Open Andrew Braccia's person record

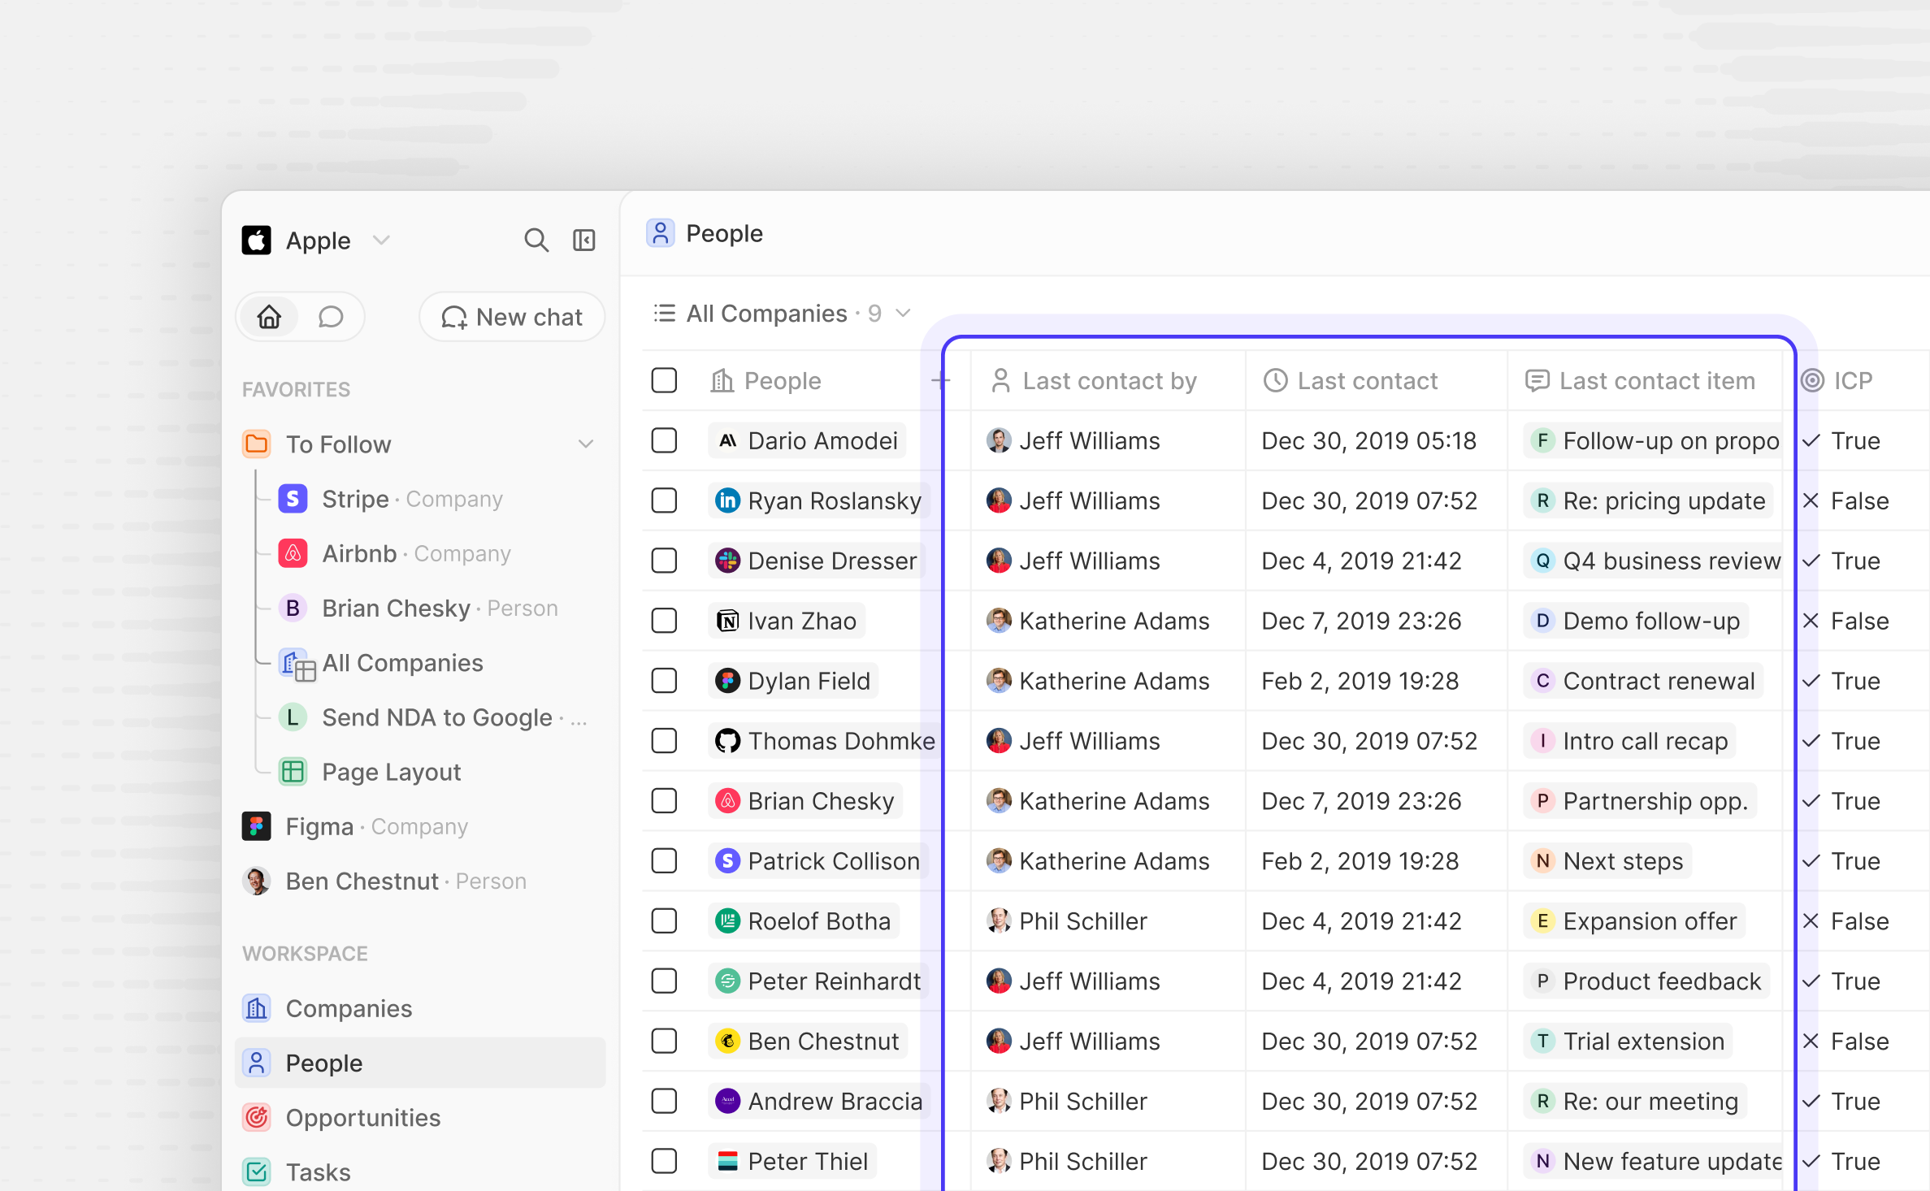pyautogui.click(x=819, y=1102)
